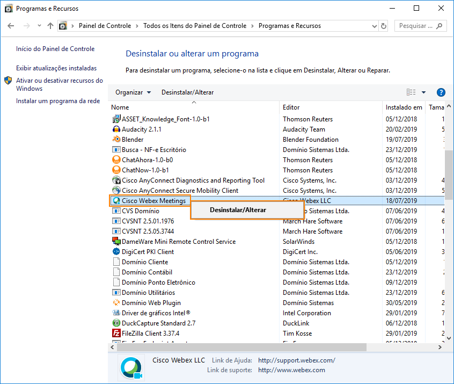Click SolarWinds editor cell

pyautogui.click(x=298, y=242)
